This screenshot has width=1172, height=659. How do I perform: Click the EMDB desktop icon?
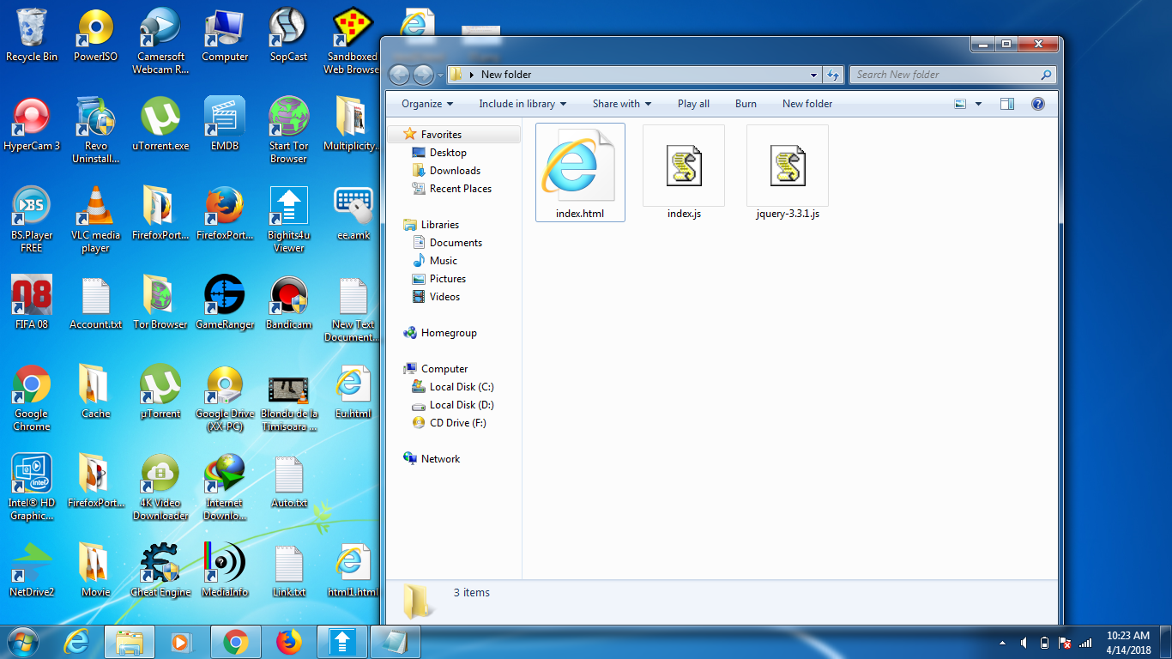tap(225, 124)
